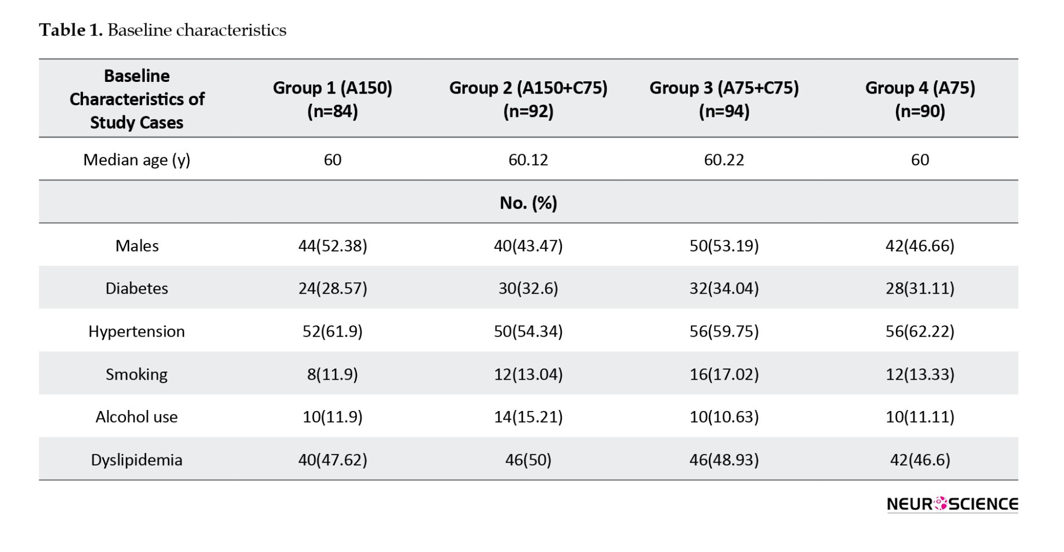Click the Neuroscience logo
This screenshot has width=1064, height=552.
click(952, 504)
